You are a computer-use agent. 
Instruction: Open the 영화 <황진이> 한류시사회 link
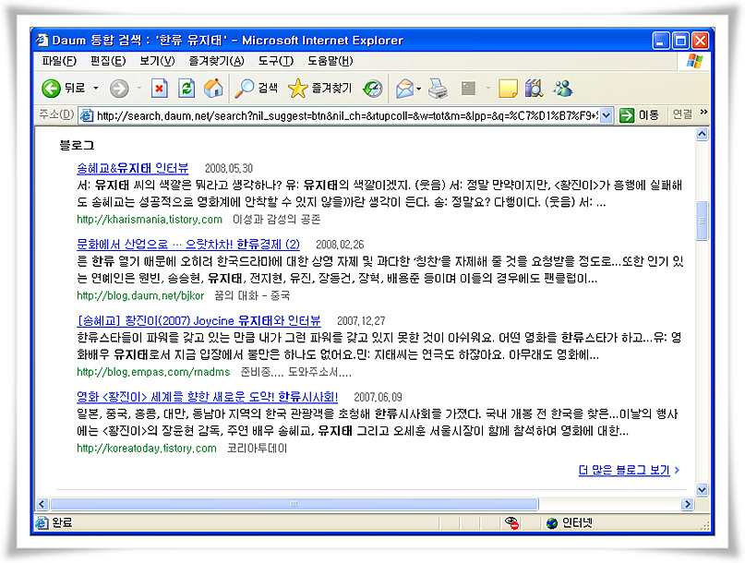(x=207, y=397)
